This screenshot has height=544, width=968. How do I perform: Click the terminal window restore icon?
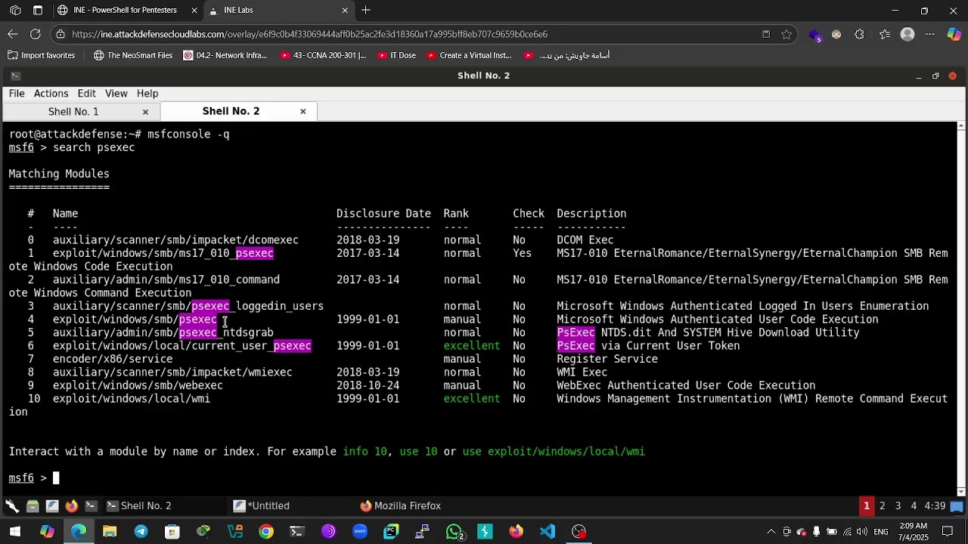point(935,76)
